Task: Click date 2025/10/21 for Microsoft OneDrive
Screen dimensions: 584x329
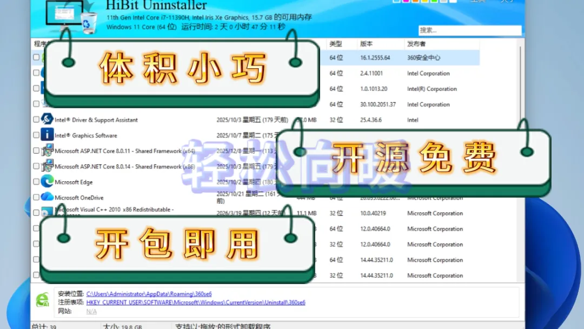Action: coord(248,197)
